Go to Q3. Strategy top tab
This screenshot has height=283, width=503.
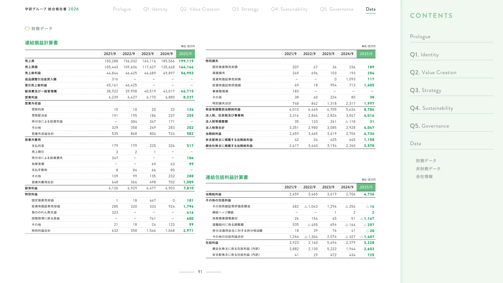[x=245, y=9]
